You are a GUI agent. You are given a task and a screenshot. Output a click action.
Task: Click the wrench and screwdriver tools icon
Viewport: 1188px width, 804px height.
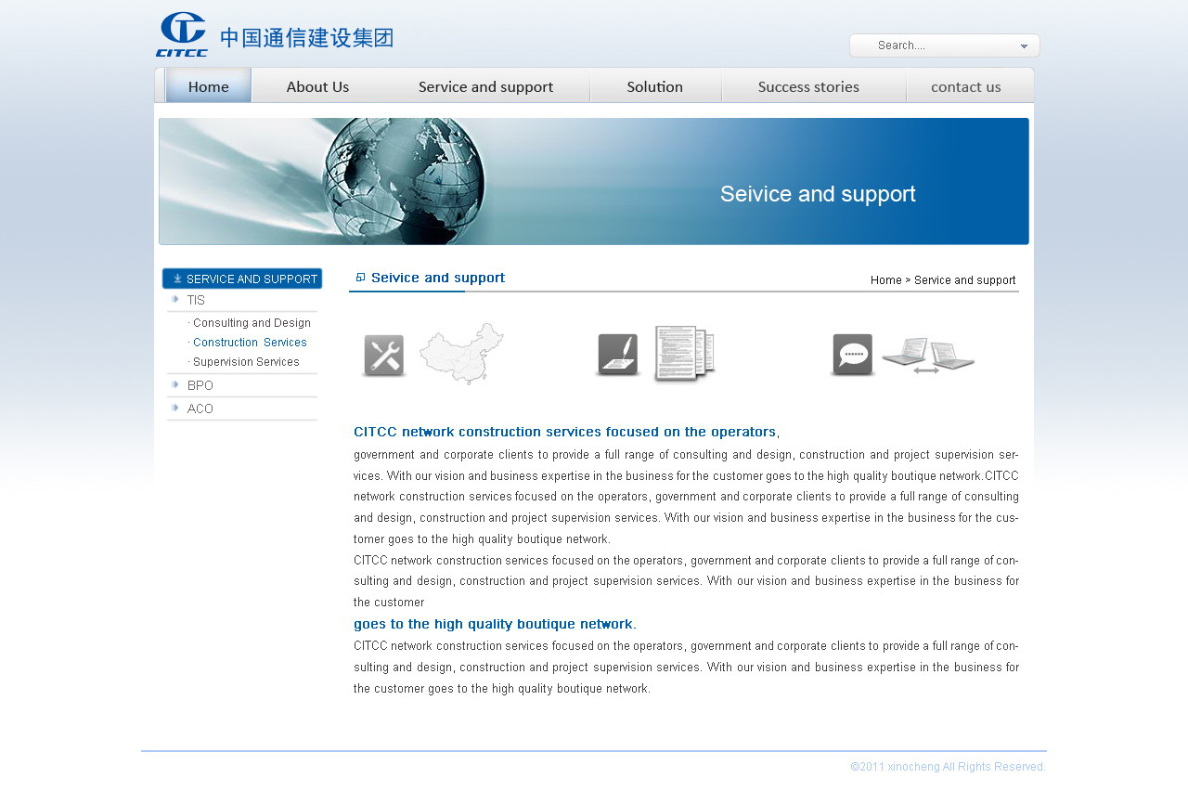(x=383, y=356)
